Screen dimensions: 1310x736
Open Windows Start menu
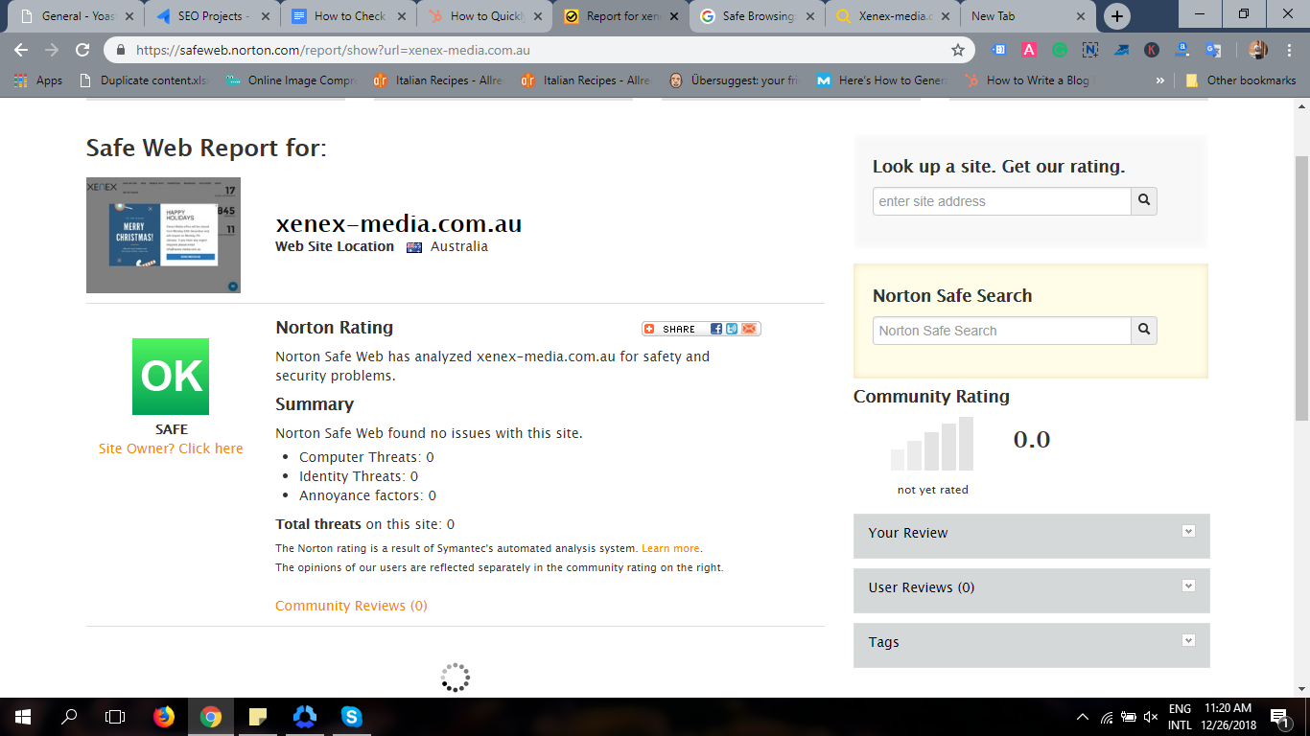(23, 717)
